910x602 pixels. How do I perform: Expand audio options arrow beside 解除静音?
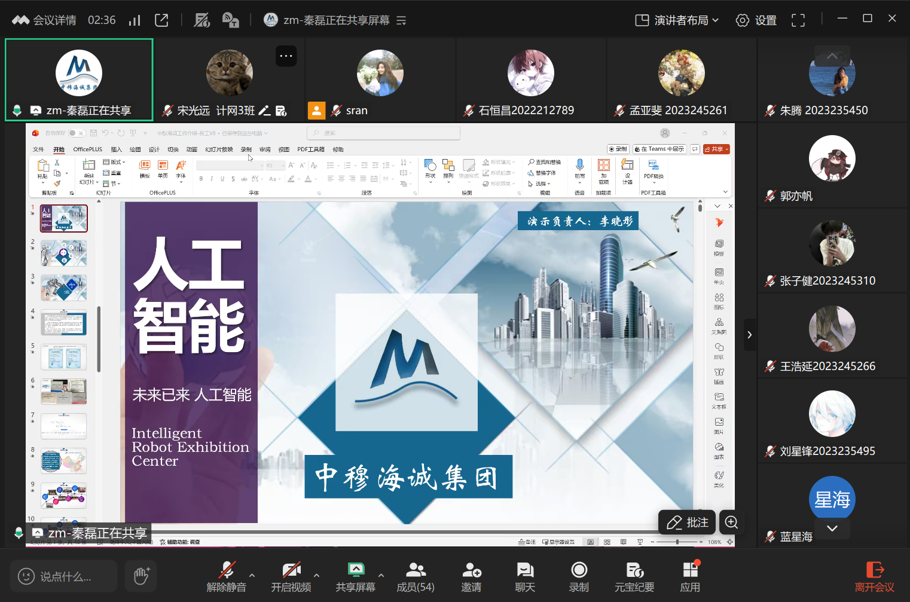252,575
